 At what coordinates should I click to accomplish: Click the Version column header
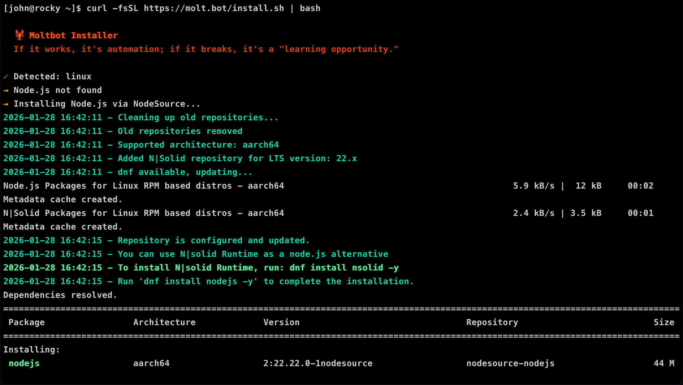(281, 322)
